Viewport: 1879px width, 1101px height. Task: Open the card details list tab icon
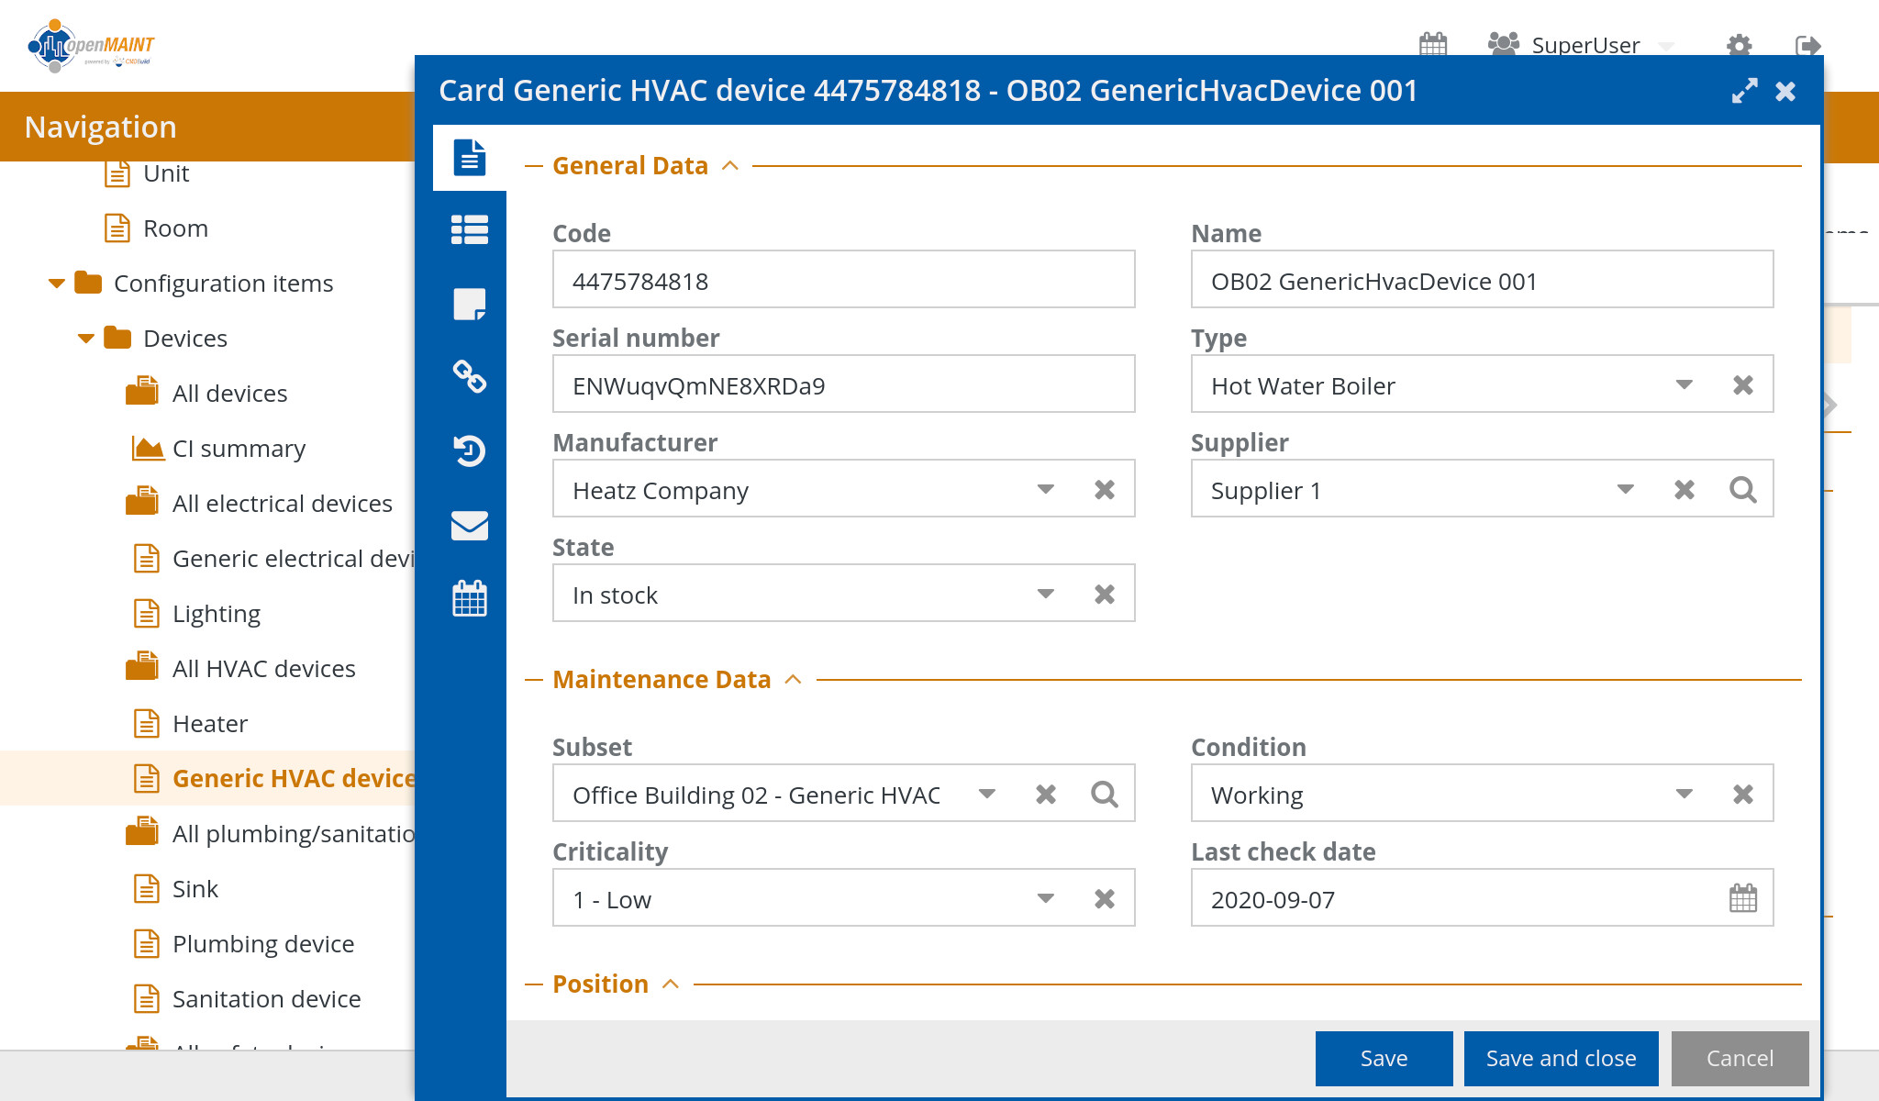469,229
